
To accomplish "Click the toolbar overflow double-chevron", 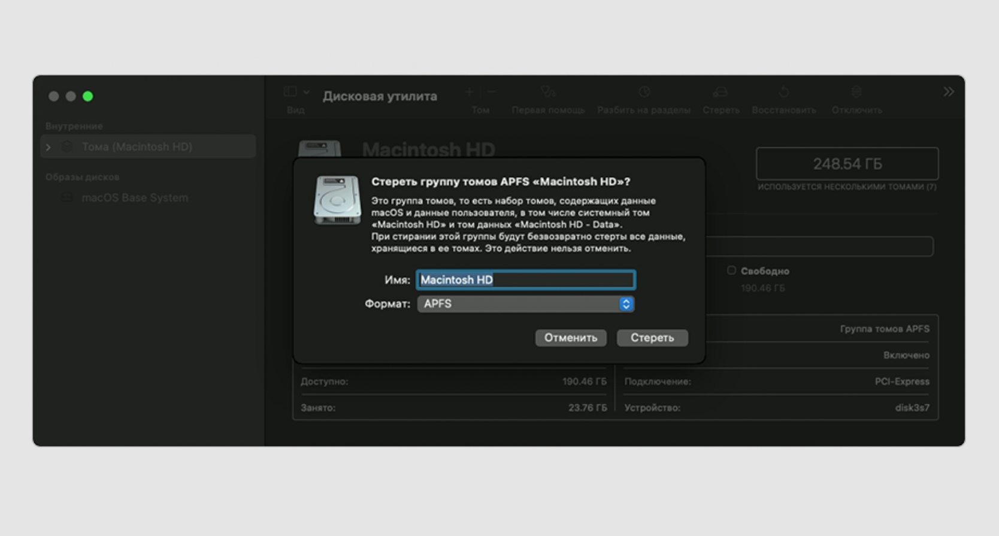I will pos(949,92).
